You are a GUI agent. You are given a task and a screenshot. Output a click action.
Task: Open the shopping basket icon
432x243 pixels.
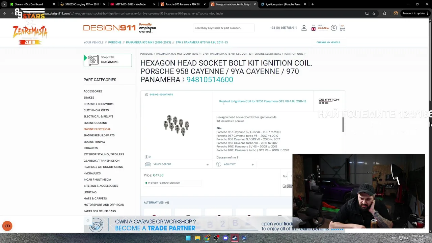(342, 28)
